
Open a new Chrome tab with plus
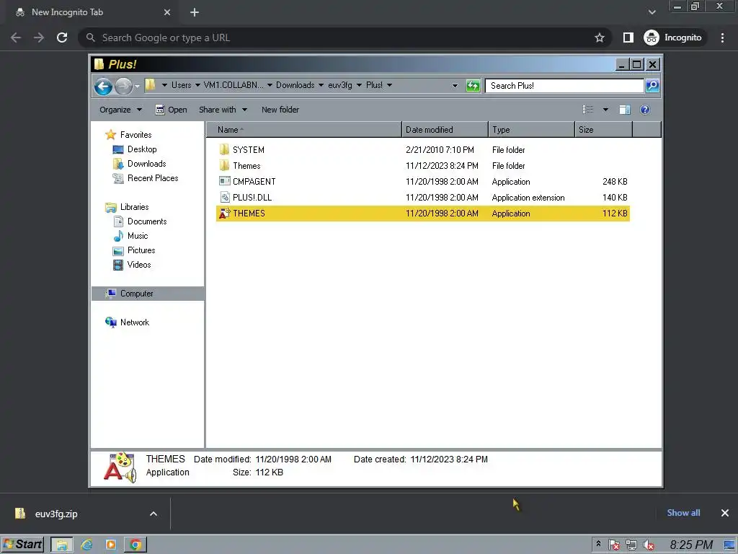[x=195, y=12]
